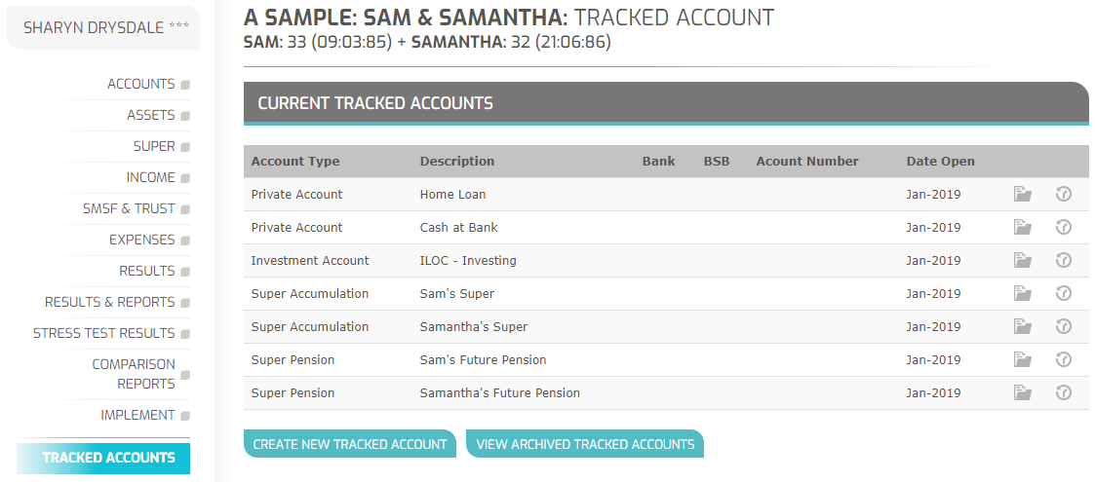This screenshot has width=1095, height=482.
Task: Click clock icon for Samantha's Future Pension
Action: [x=1063, y=392]
